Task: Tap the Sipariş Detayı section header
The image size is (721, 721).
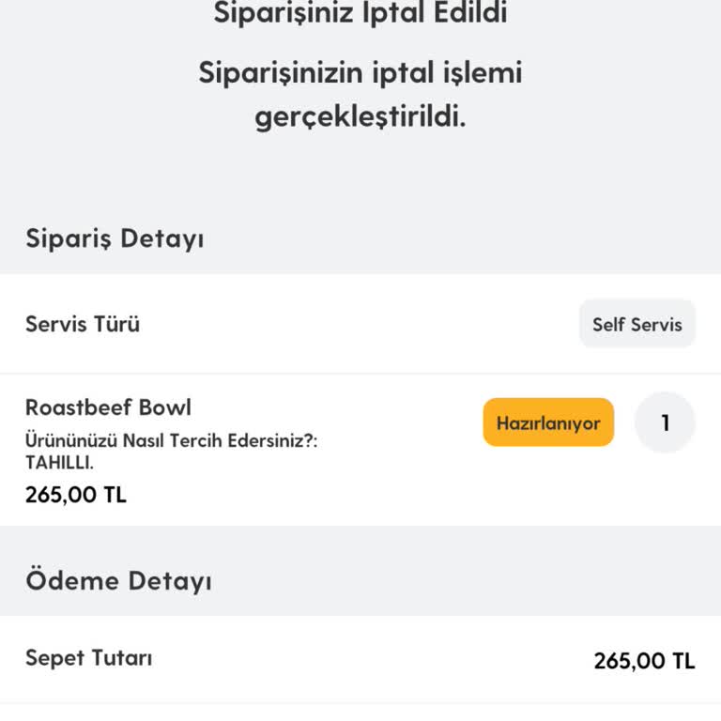Action: pyautogui.click(x=115, y=238)
